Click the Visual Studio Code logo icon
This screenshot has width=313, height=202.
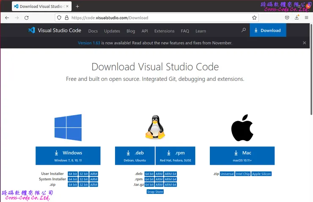(x=31, y=30)
